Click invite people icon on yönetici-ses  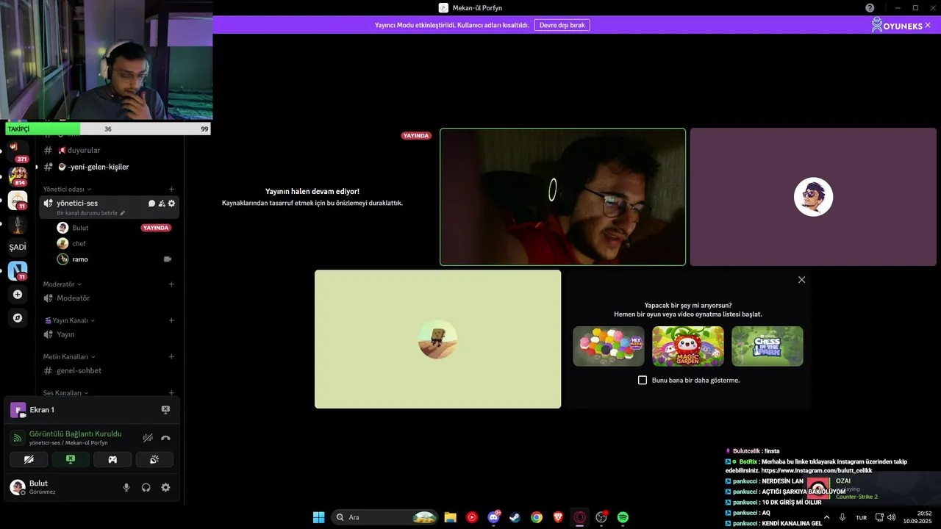click(x=162, y=204)
